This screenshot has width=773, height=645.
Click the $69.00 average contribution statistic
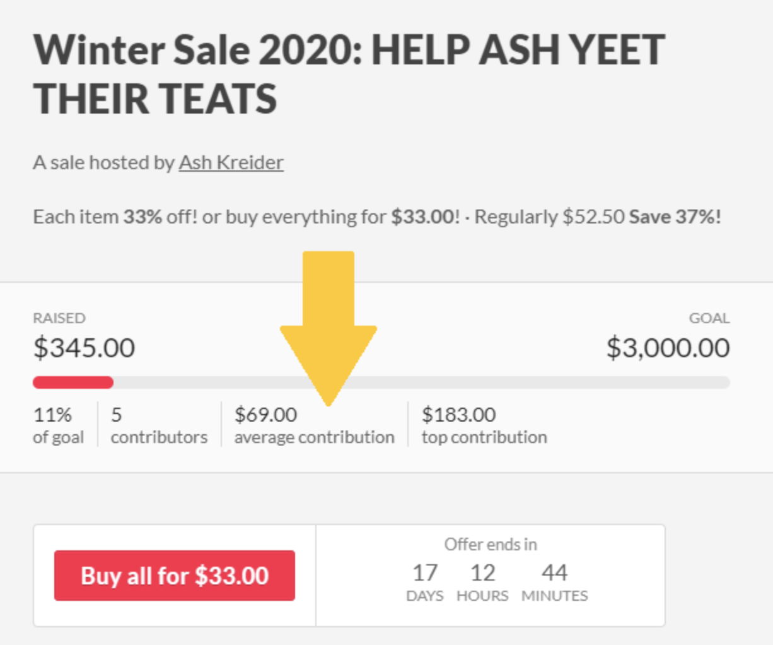point(315,425)
